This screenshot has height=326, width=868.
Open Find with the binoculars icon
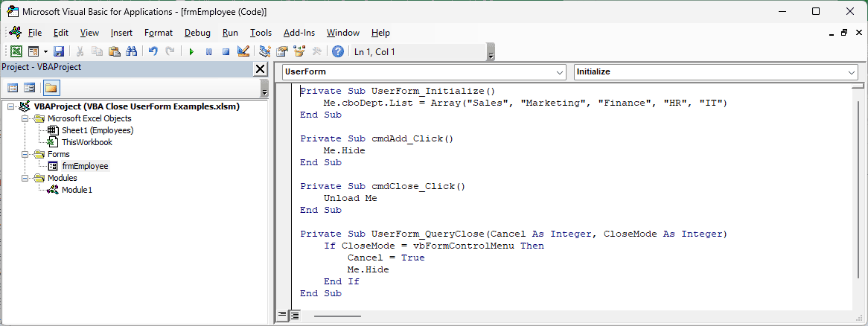pyautogui.click(x=131, y=51)
